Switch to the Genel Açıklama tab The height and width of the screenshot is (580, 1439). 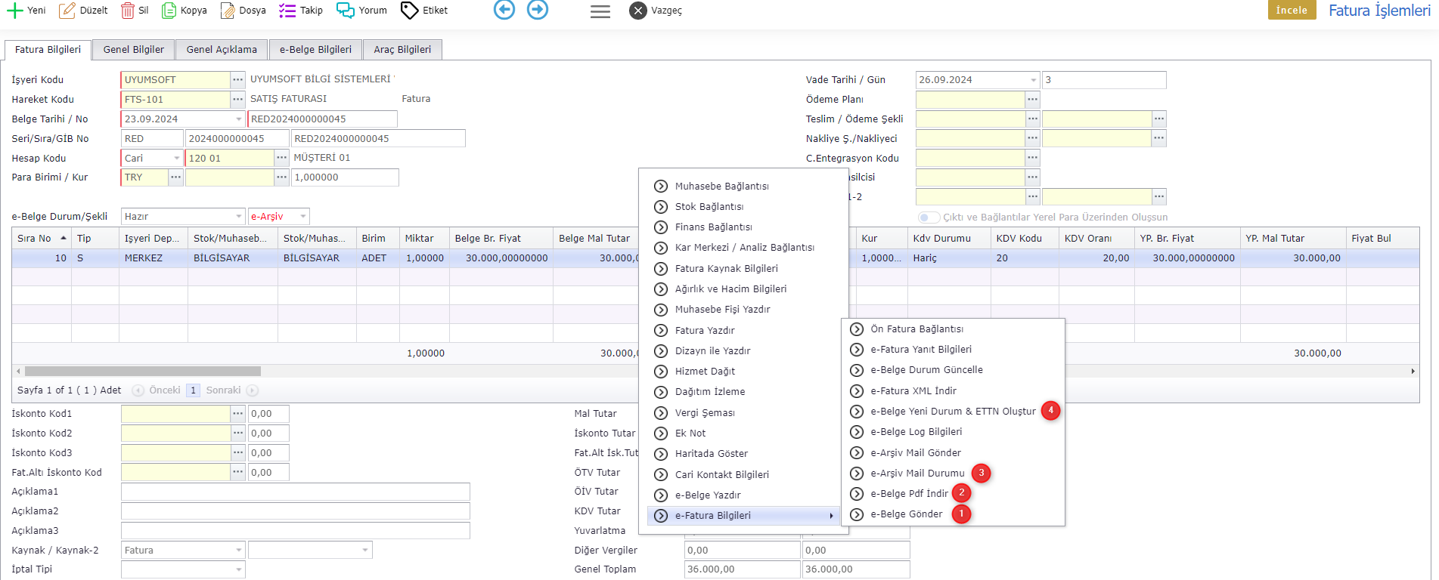pyautogui.click(x=222, y=49)
